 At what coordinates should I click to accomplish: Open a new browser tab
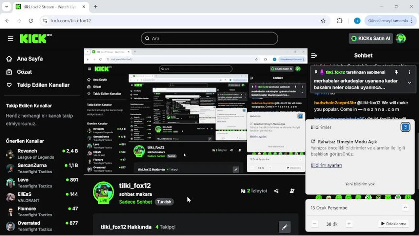pos(95,7)
